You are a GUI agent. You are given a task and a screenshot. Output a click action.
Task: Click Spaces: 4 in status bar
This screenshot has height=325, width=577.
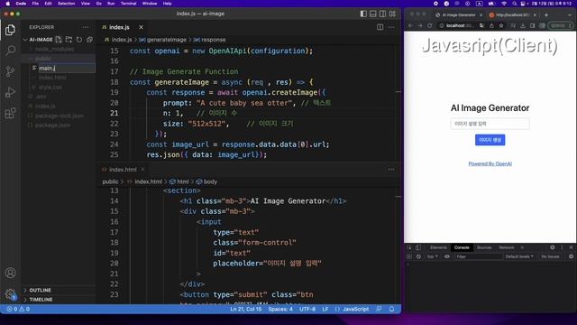pyautogui.click(x=280, y=309)
